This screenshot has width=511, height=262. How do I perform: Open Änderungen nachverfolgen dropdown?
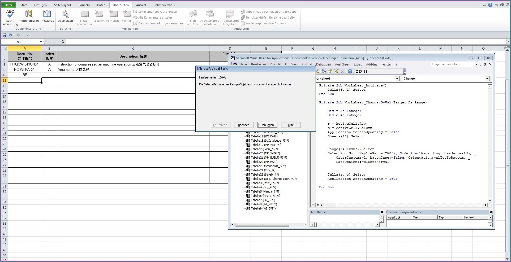click(264, 23)
